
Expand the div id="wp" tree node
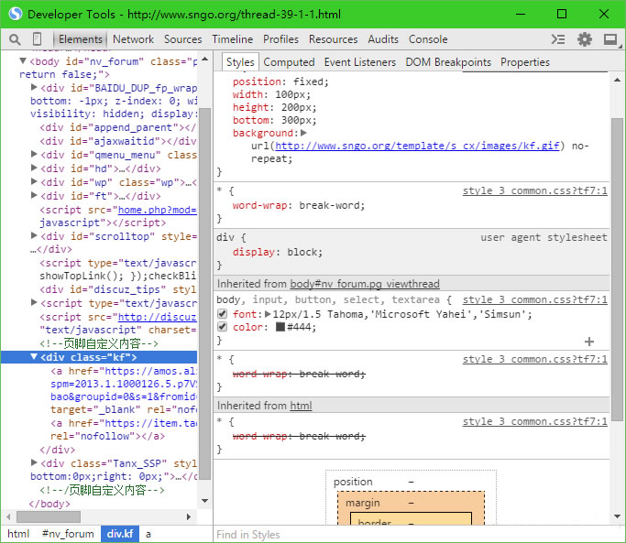coord(34,182)
